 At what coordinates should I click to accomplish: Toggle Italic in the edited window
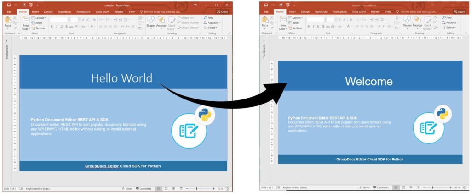(x=313, y=27)
